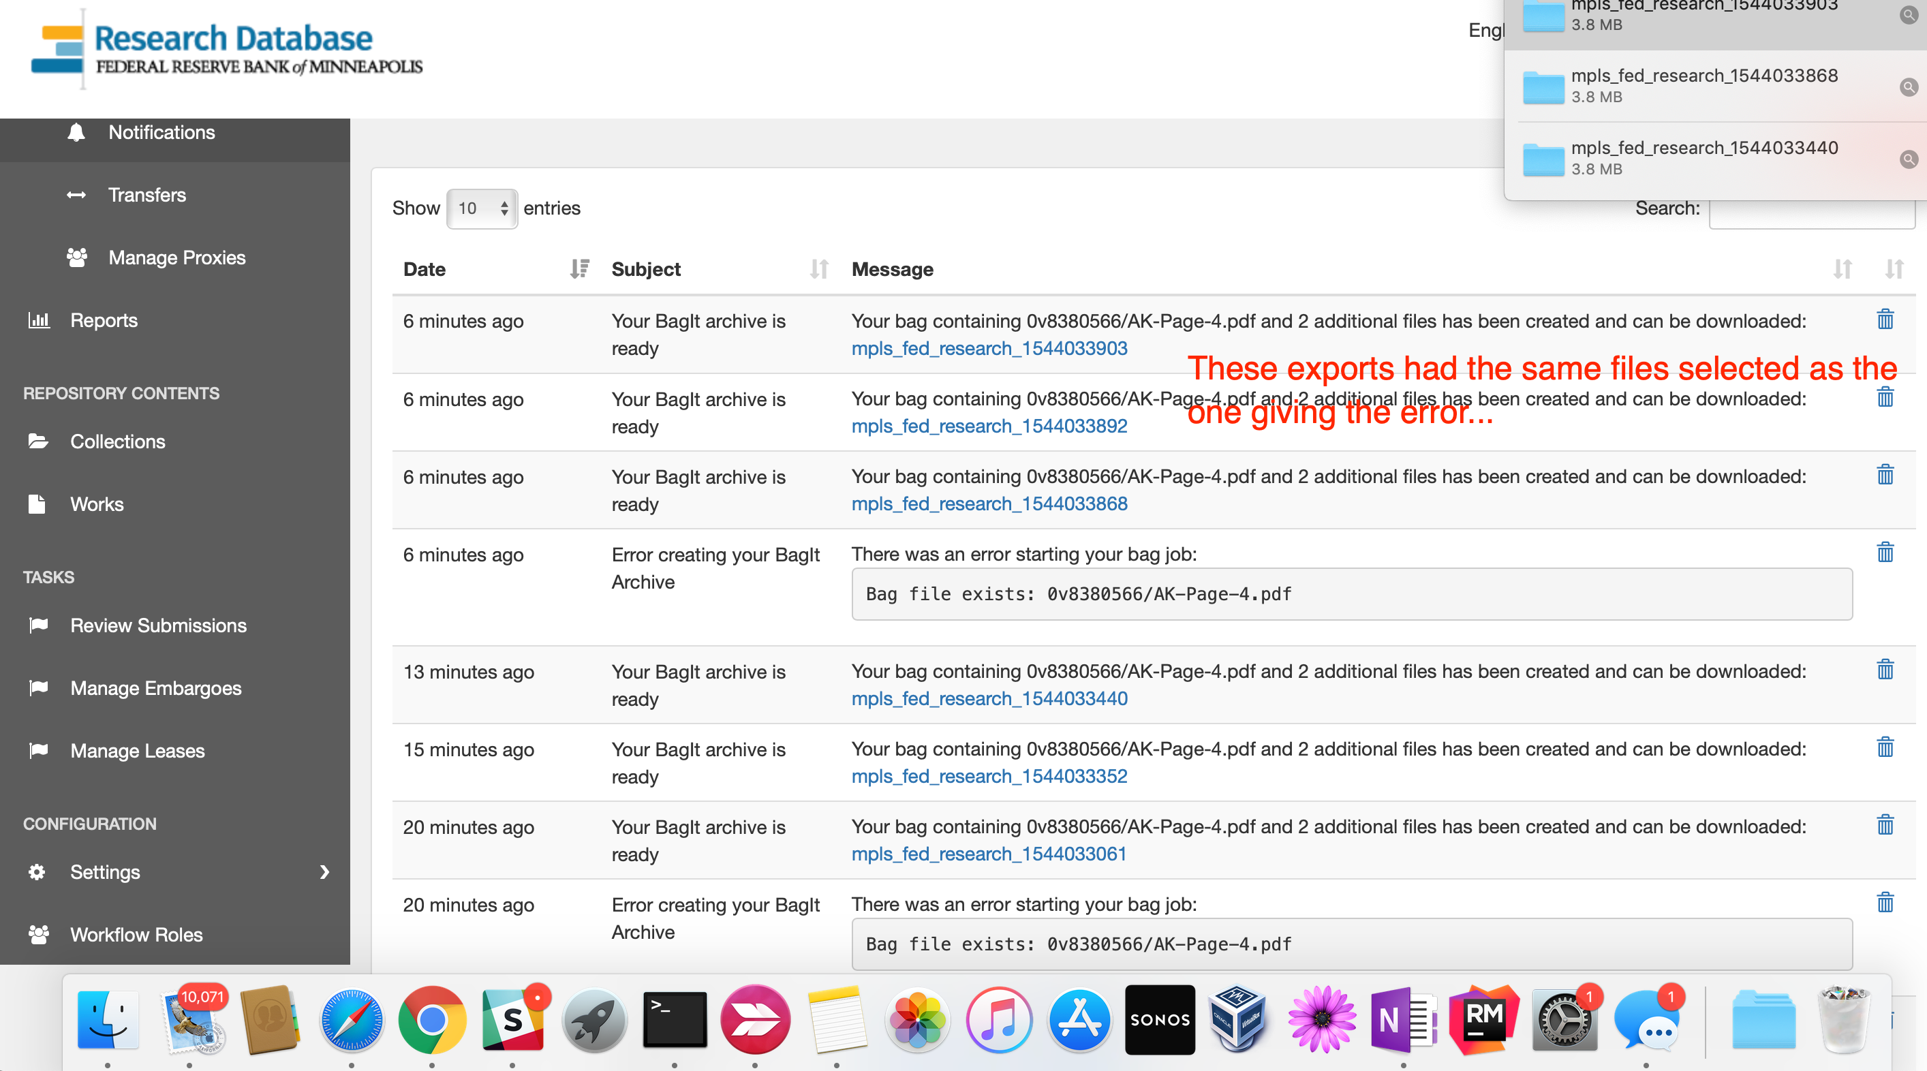Viewport: 1927px width, 1071px height.
Task: Launch Chrome from the dock
Action: coord(431,1019)
